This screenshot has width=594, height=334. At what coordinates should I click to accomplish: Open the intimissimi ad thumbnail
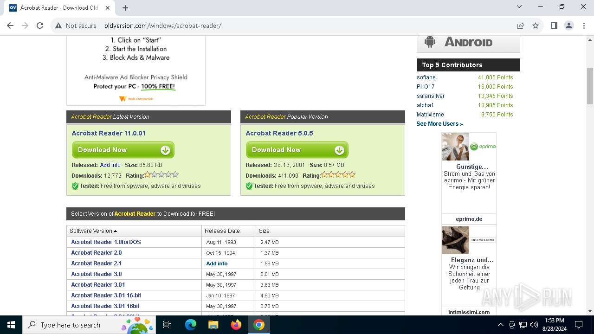tap(455, 240)
